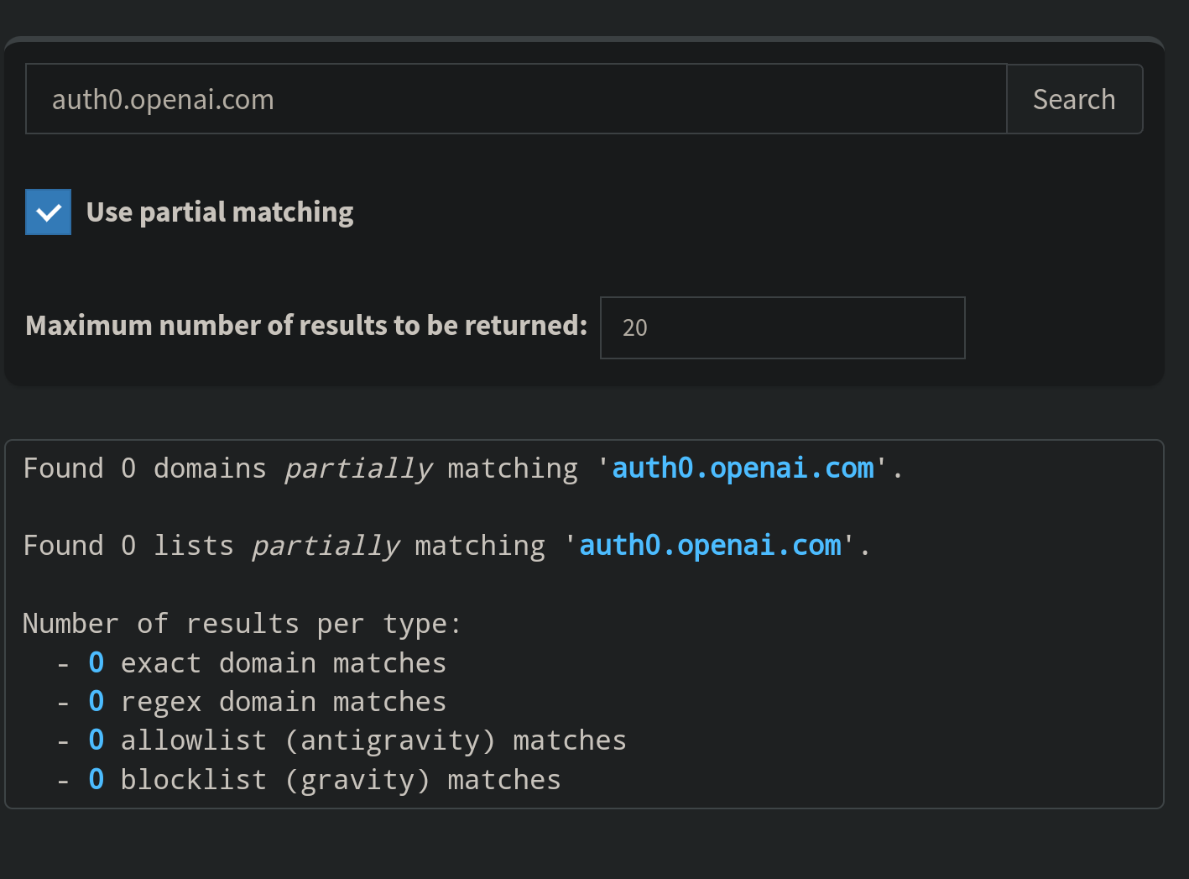
Task: Click the 'Use partial matching' label
Action: tap(220, 212)
